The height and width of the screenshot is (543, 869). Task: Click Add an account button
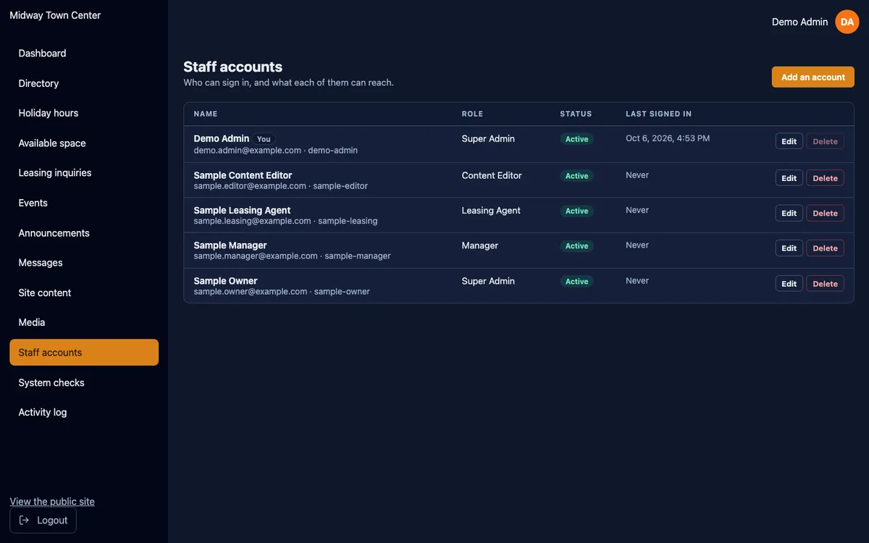[813, 77]
